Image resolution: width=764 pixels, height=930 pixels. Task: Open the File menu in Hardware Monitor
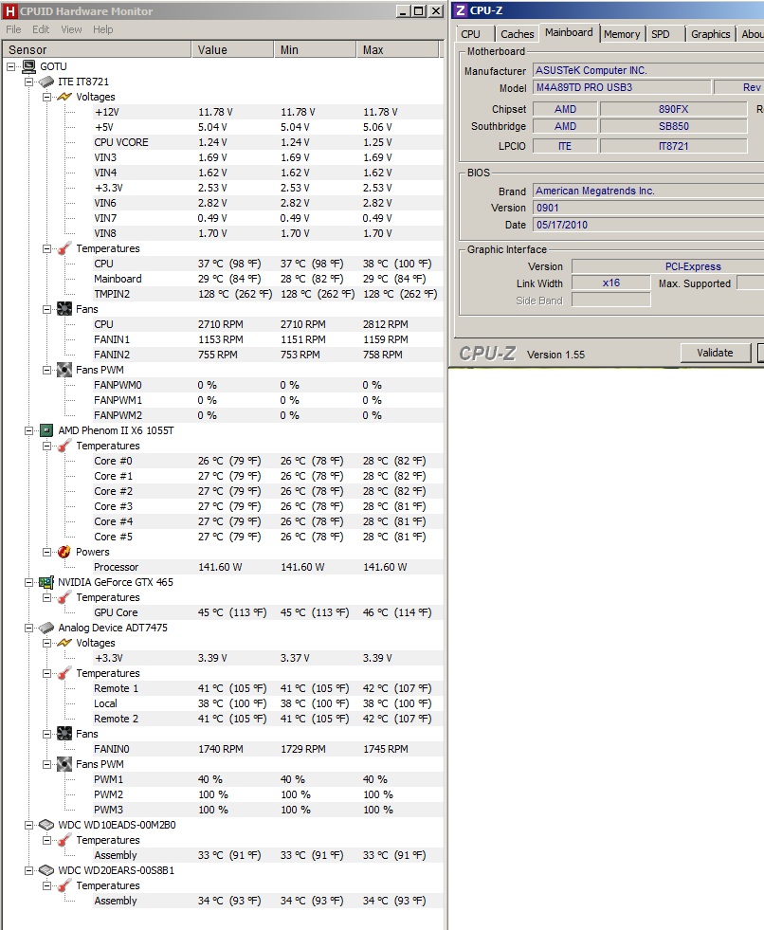pos(13,29)
